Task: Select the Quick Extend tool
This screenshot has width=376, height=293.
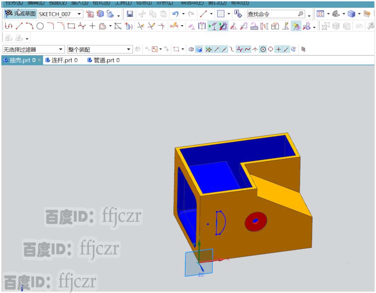Action: click(151, 26)
